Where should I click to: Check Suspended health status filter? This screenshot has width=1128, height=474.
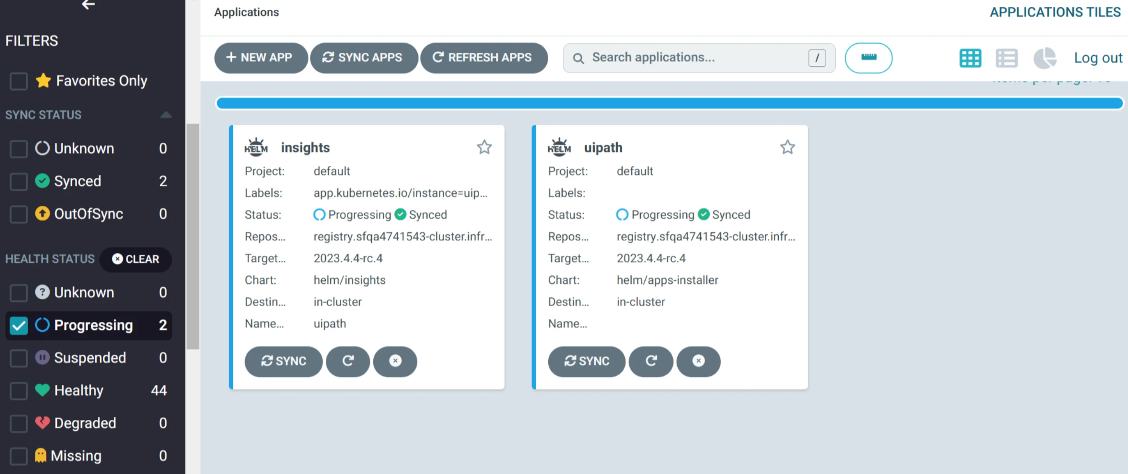[x=18, y=358]
